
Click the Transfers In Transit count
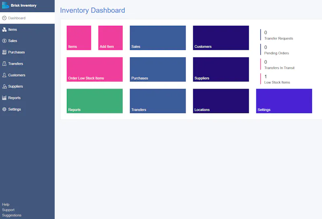point(266,62)
